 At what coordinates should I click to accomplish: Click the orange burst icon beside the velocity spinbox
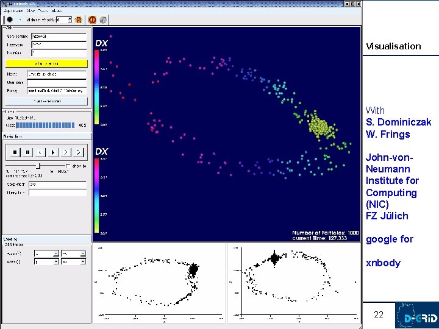point(79,19)
